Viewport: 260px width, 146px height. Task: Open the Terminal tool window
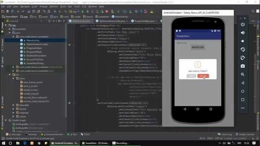(31, 134)
